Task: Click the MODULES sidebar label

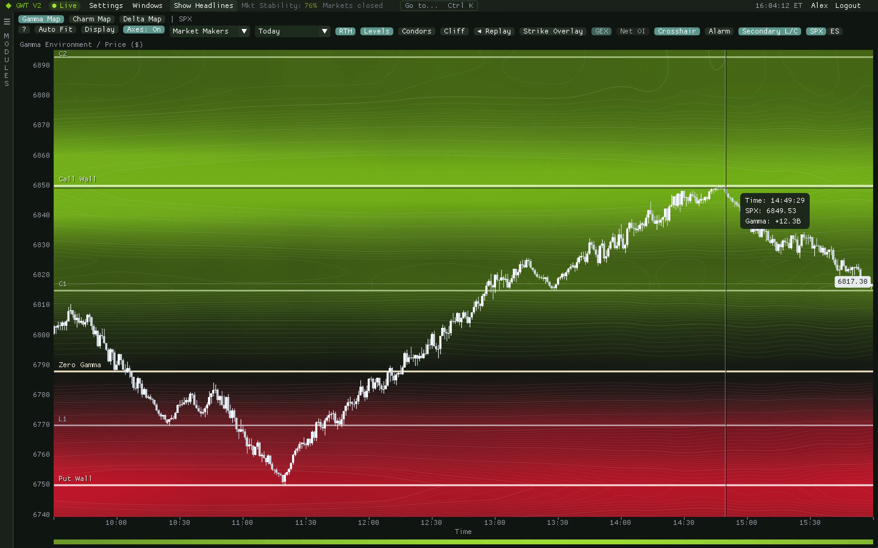Action: [6, 59]
